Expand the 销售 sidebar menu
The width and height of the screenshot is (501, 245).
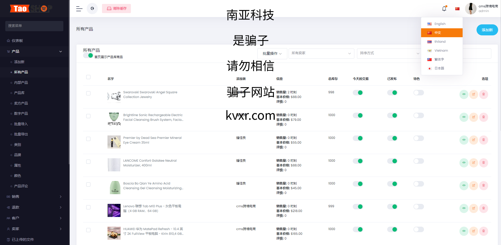[x=34, y=197]
